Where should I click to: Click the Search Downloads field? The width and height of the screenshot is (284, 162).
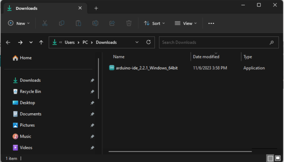(x=214, y=42)
